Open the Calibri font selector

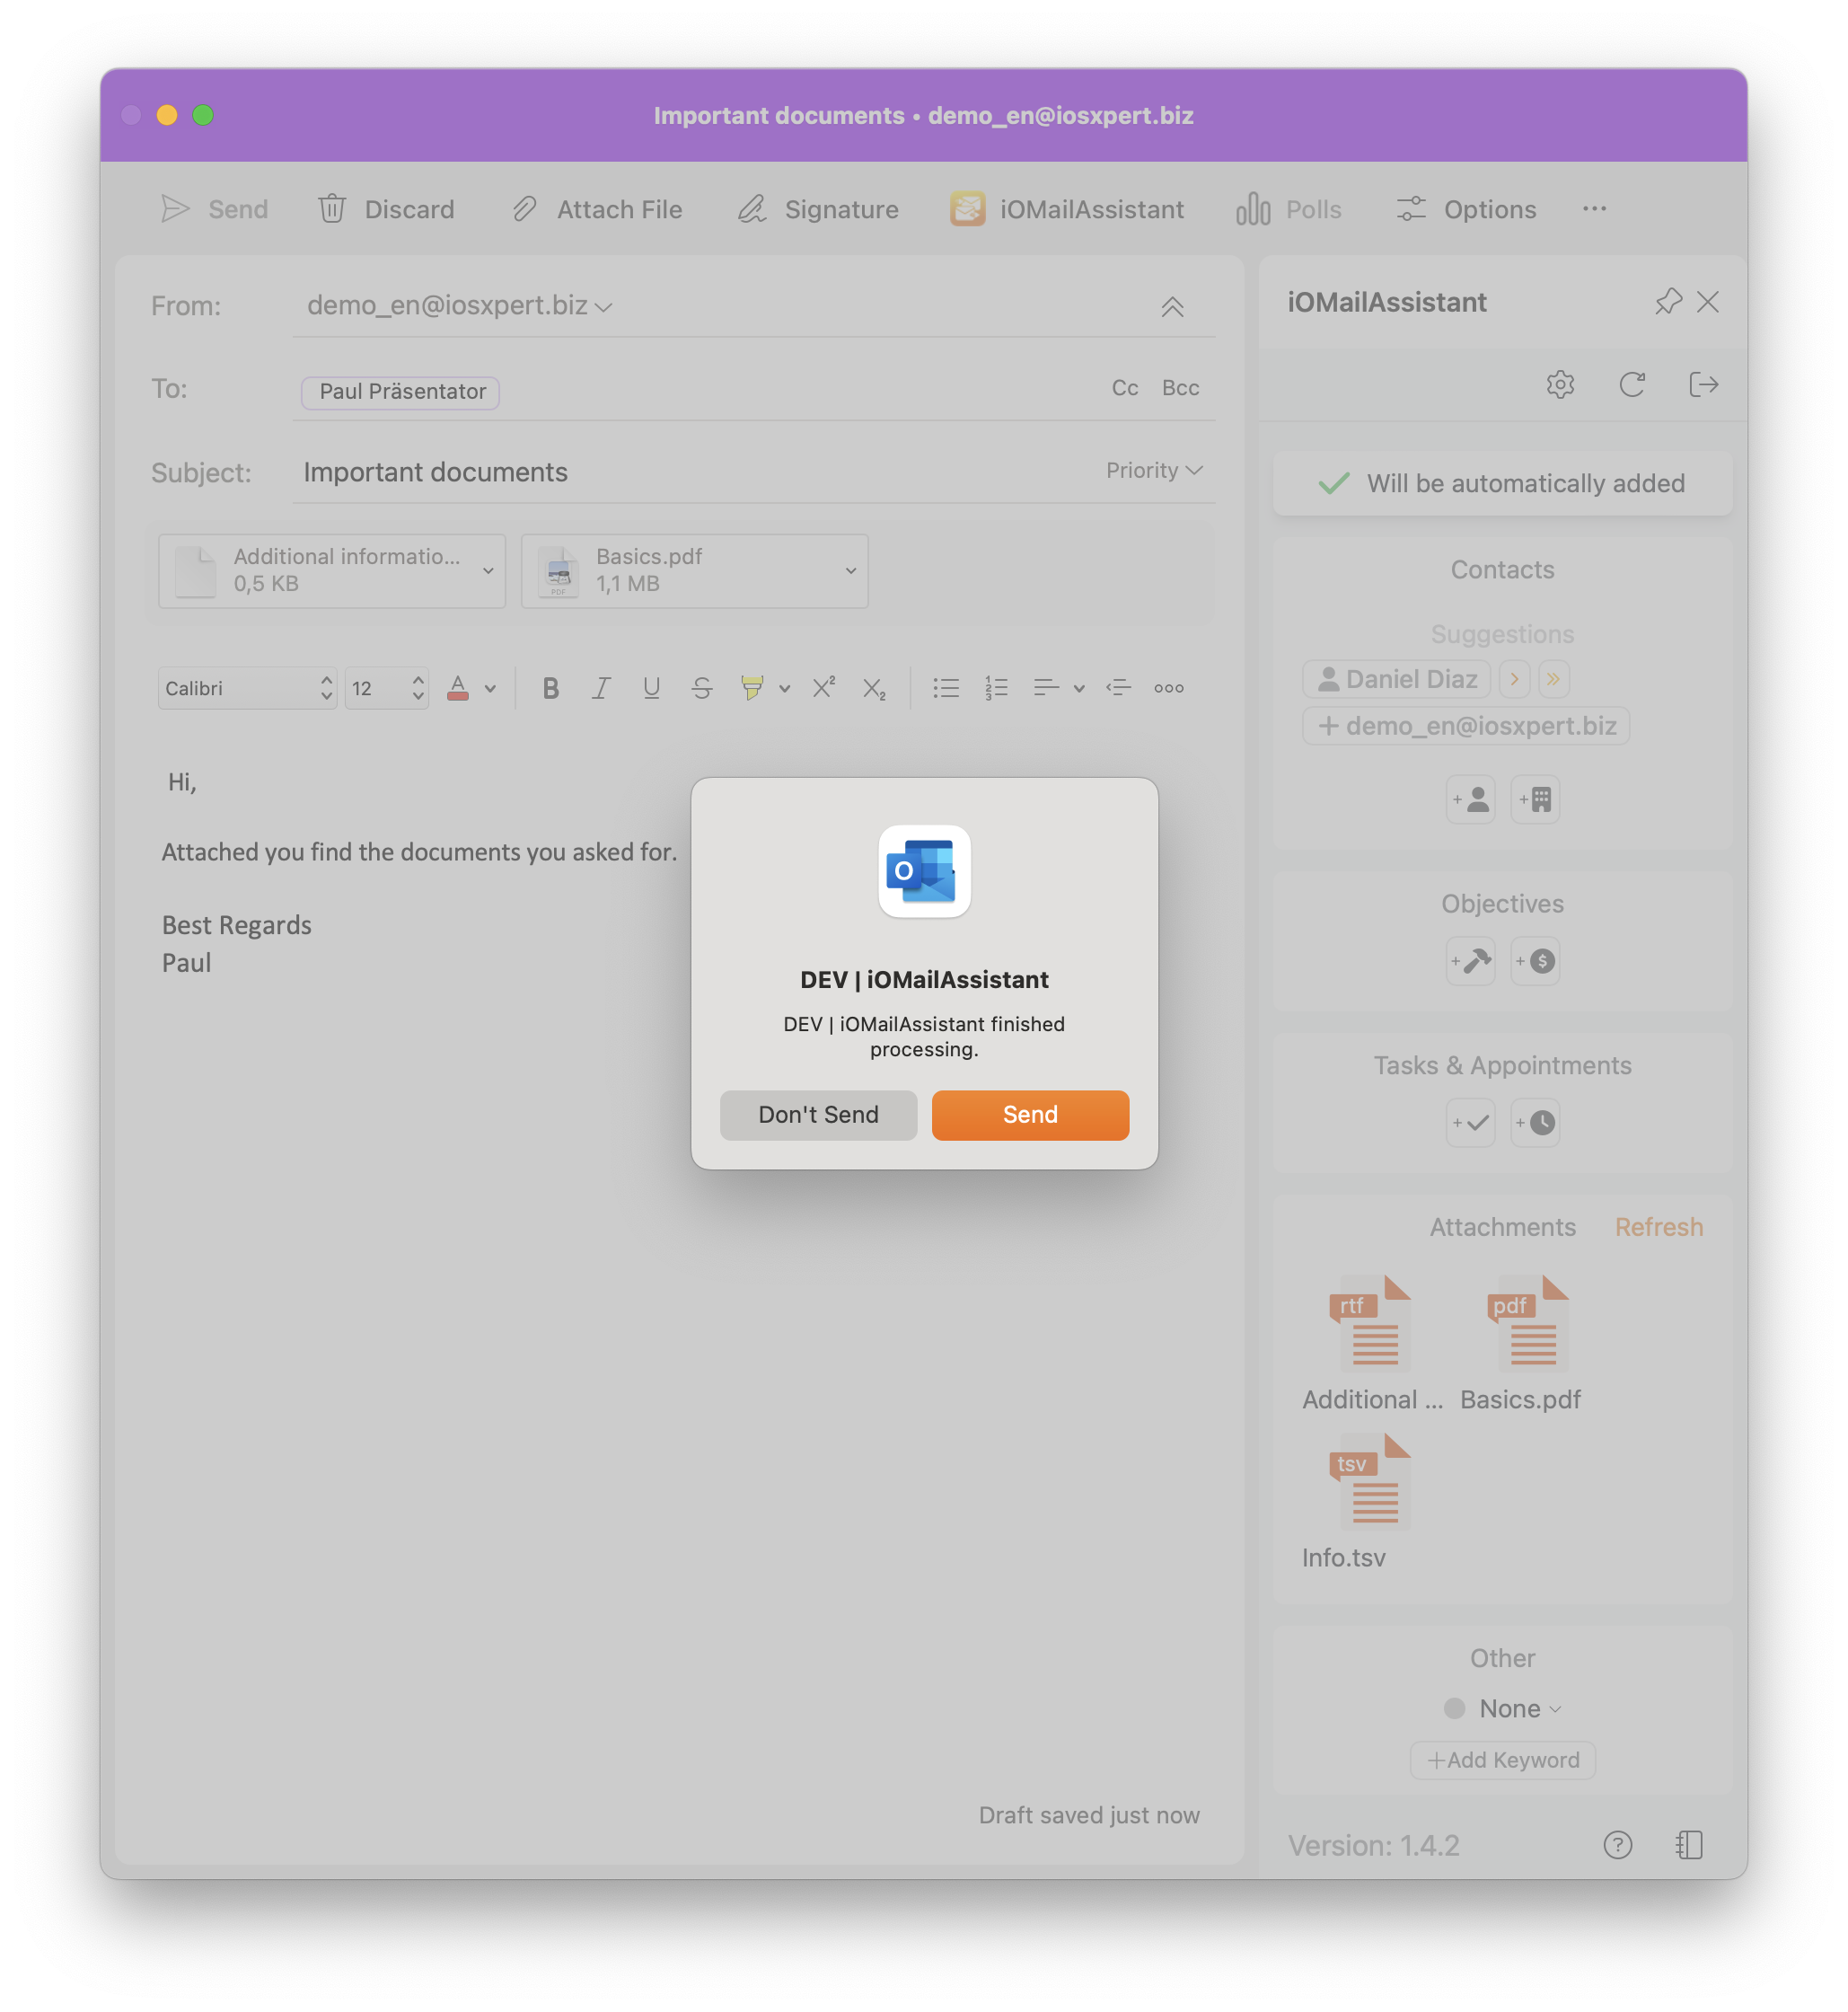coord(247,688)
